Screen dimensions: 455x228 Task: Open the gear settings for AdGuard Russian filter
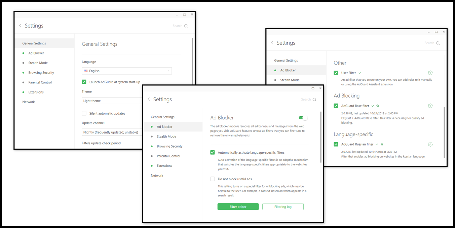(x=430, y=144)
